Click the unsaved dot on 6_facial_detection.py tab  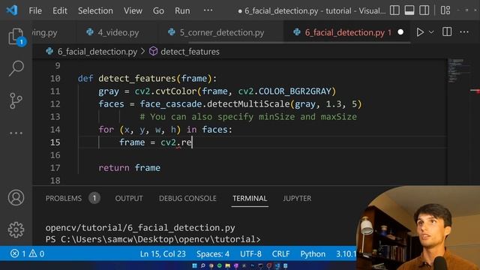[x=400, y=32]
